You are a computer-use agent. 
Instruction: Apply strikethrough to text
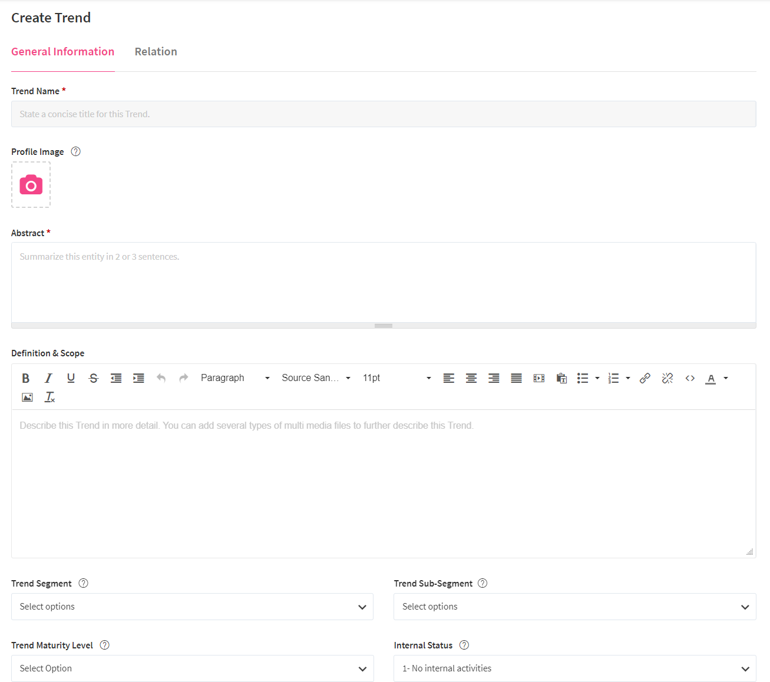point(93,378)
